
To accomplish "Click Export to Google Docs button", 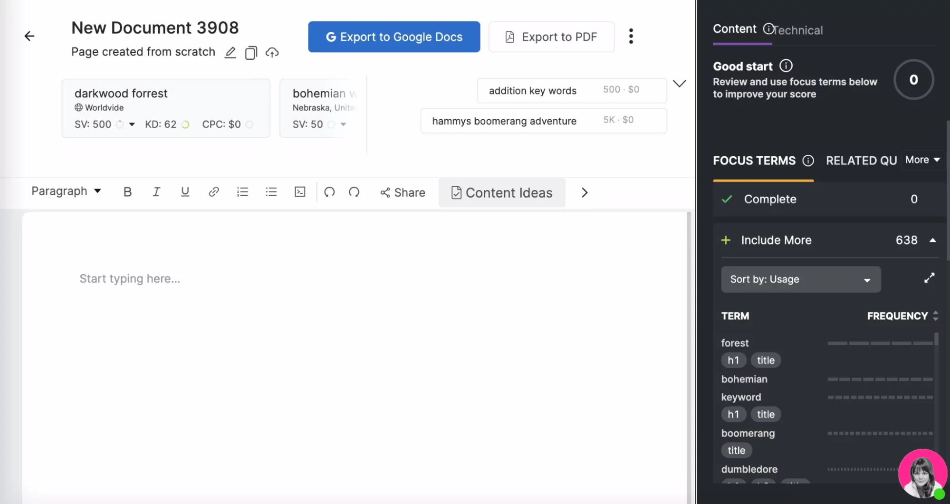I will (394, 37).
